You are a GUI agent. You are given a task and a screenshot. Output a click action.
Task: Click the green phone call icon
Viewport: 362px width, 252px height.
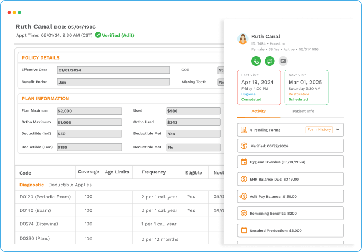pyautogui.click(x=256, y=61)
